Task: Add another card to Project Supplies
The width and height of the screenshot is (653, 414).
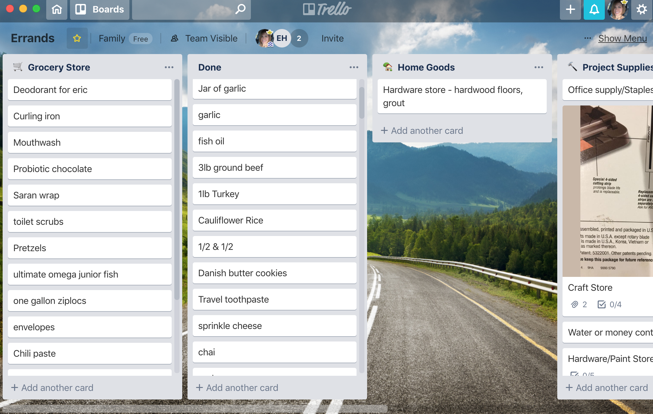Action: pos(607,388)
